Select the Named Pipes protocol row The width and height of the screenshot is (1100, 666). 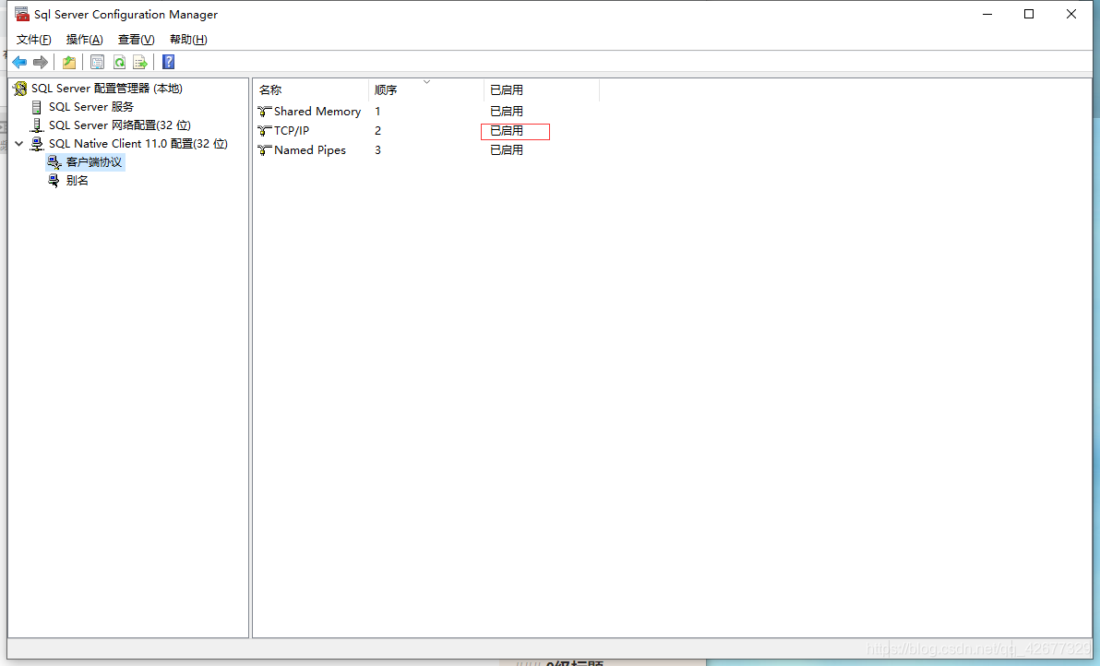click(x=309, y=150)
